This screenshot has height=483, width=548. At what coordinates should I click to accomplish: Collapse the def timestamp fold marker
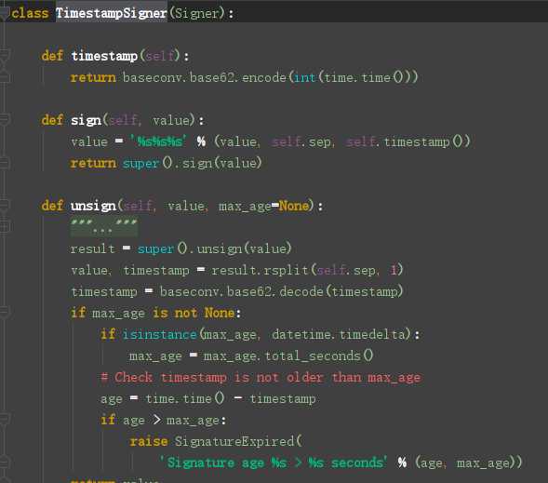pyautogui.click(x=5, y=55)
